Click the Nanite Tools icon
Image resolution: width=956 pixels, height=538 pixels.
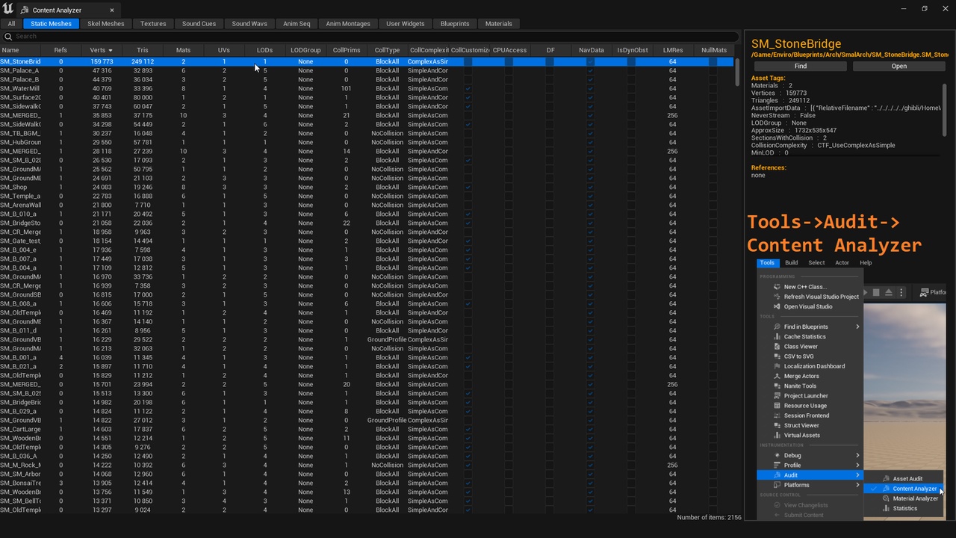(777, 386)
